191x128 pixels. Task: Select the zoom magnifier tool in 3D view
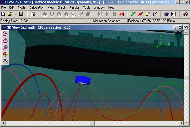5,47
